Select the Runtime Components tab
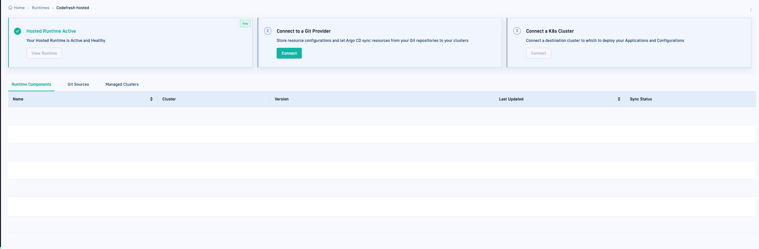The width and height of the screenshot is (759, 249). point(31,84)
